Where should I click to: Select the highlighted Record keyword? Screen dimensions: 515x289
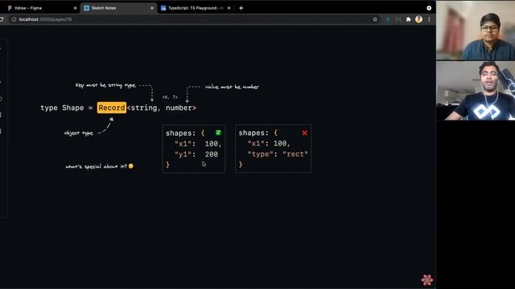[x=112, y=108]
